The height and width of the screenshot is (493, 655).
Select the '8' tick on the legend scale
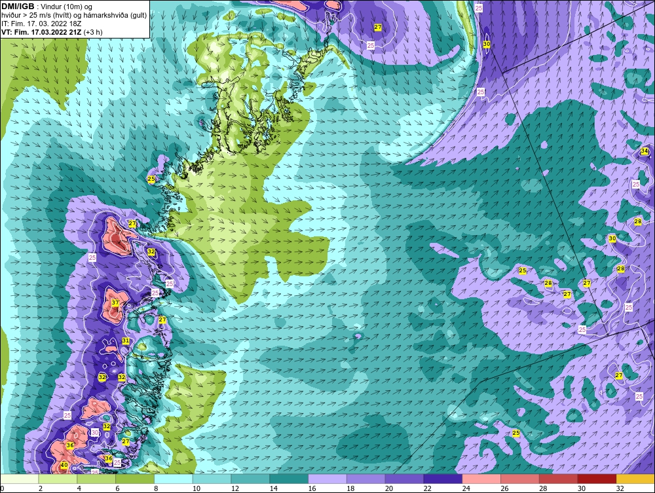(157, 488)
